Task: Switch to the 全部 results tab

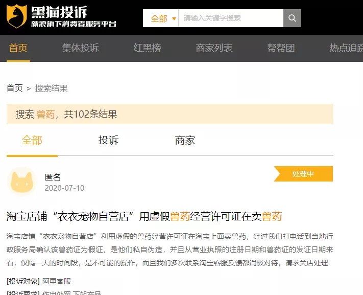Action: click(x=32, y=140)
